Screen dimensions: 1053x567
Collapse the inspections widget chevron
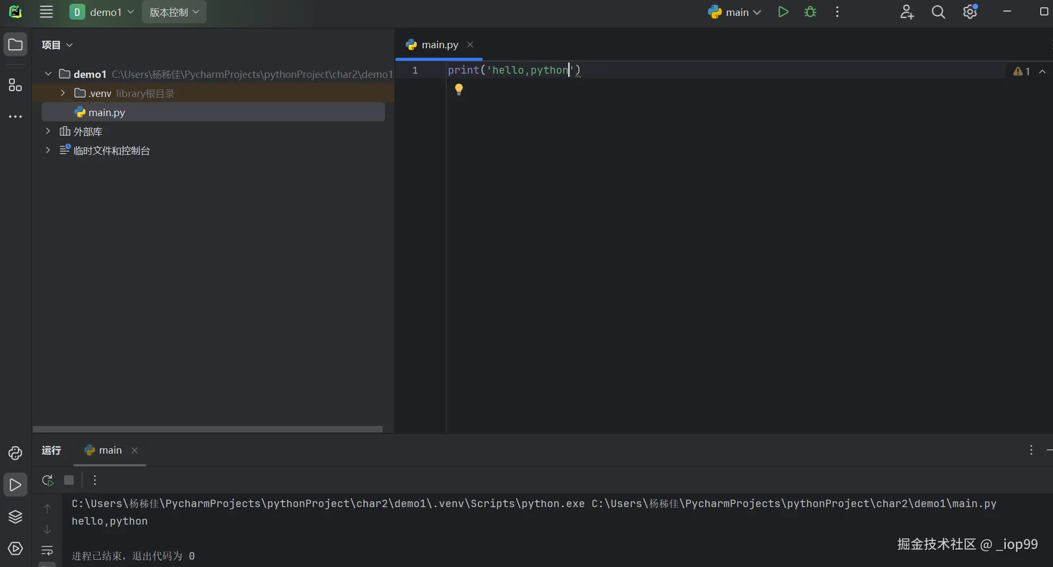(1042, 72)
